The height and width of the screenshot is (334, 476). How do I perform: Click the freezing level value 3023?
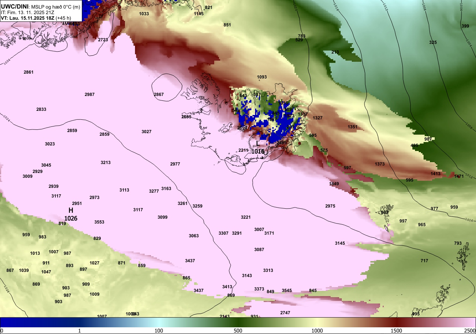pos(50,144)
